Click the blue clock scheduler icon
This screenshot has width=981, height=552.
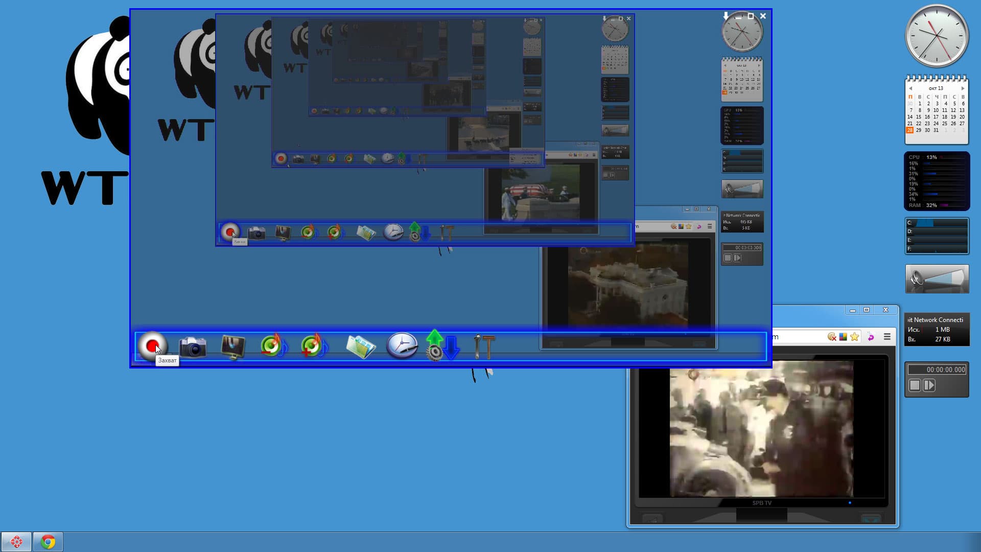click(x=402, y=346)
